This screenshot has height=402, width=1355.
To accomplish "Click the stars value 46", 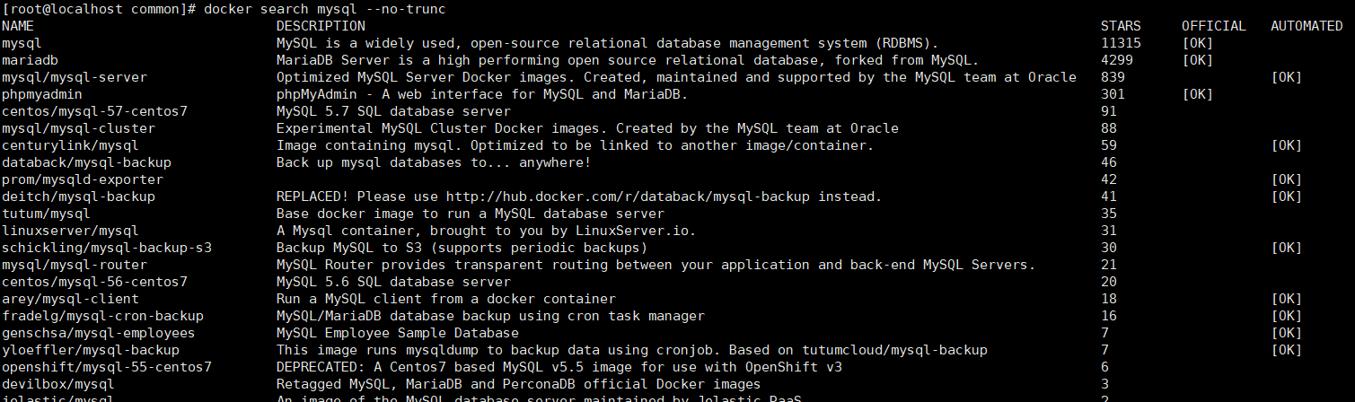I will coord(1109,162).
